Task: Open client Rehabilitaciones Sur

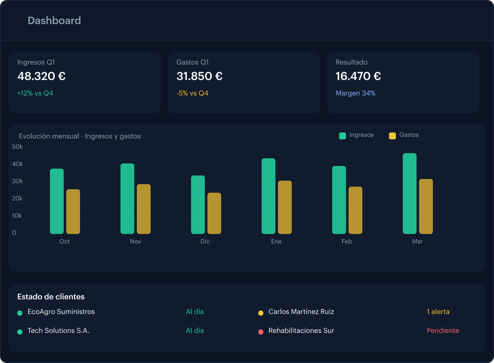Action: (301, 331)
